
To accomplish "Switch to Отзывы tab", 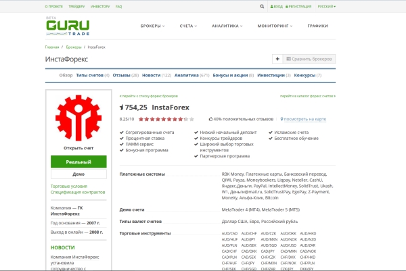I will click(126, 75).
